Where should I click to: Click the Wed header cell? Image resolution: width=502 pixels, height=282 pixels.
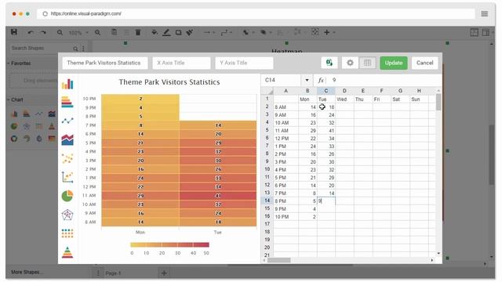[x=344, y=99]
